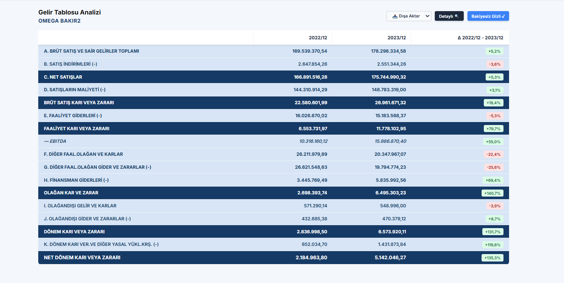Click the +5,2% change badge
This screenshot has width=564, height=283.
(x=495, y=51)
